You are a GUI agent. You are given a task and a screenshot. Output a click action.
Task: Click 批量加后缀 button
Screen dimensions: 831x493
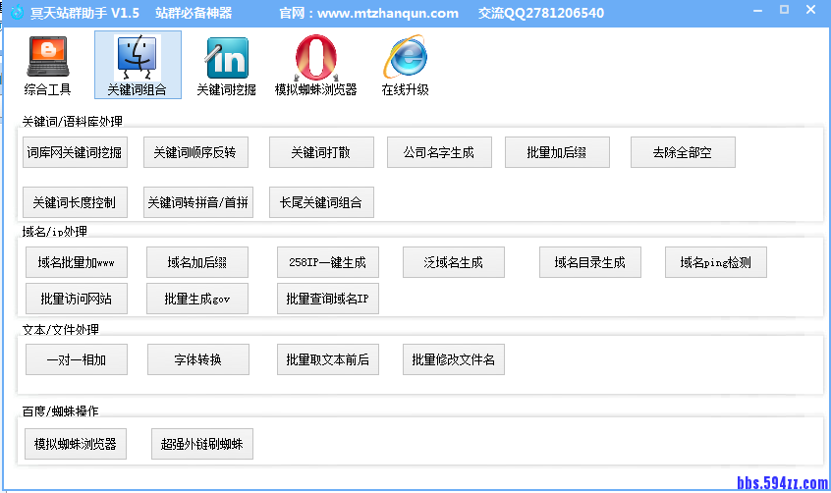[x=557, y=152]
